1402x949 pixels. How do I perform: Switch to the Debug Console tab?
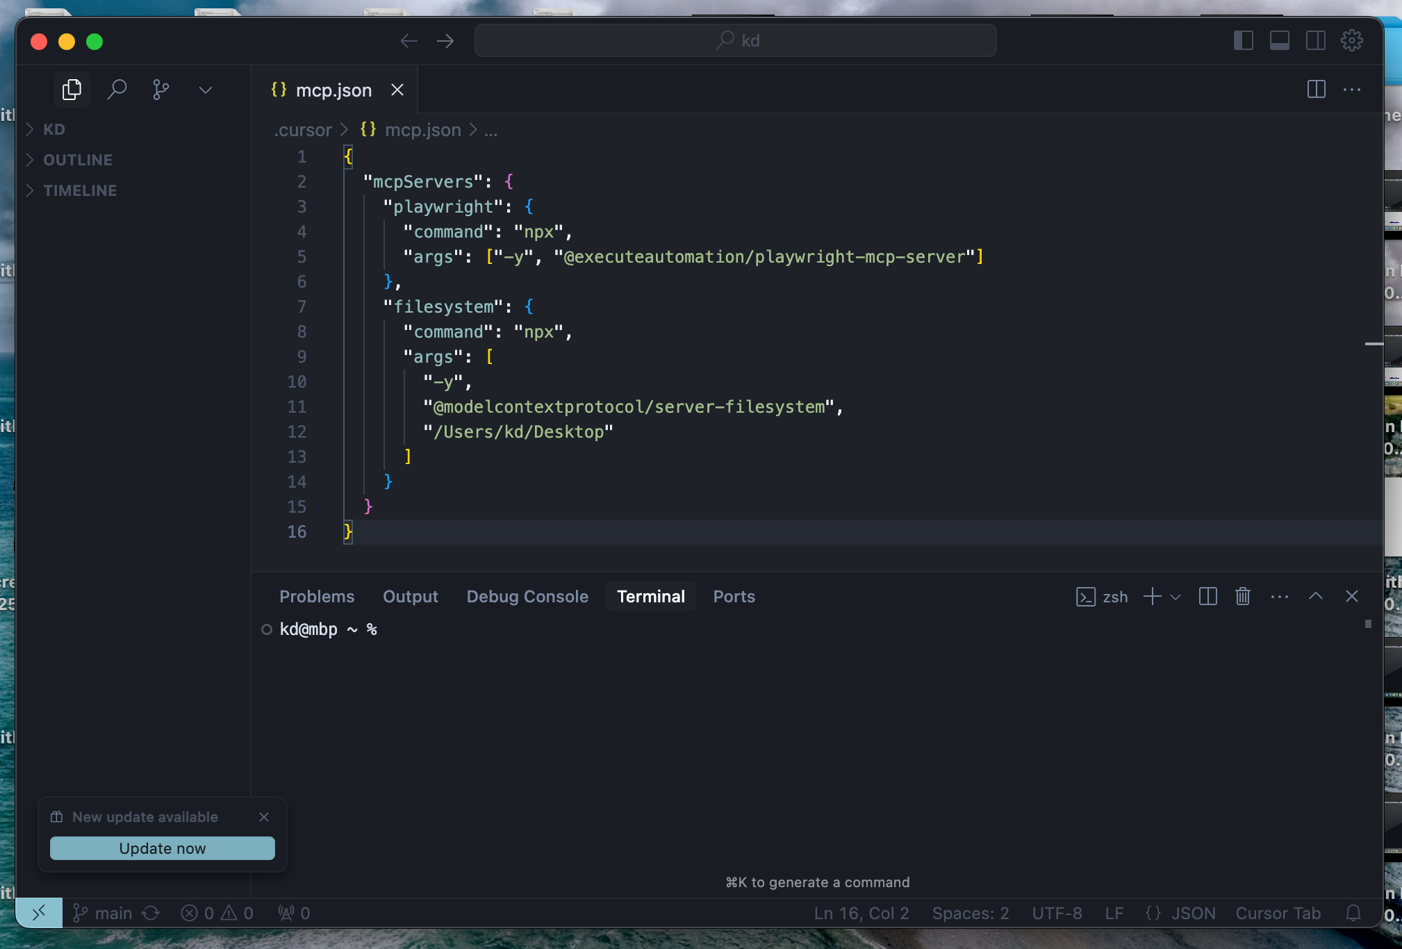[x=527, y=596]
